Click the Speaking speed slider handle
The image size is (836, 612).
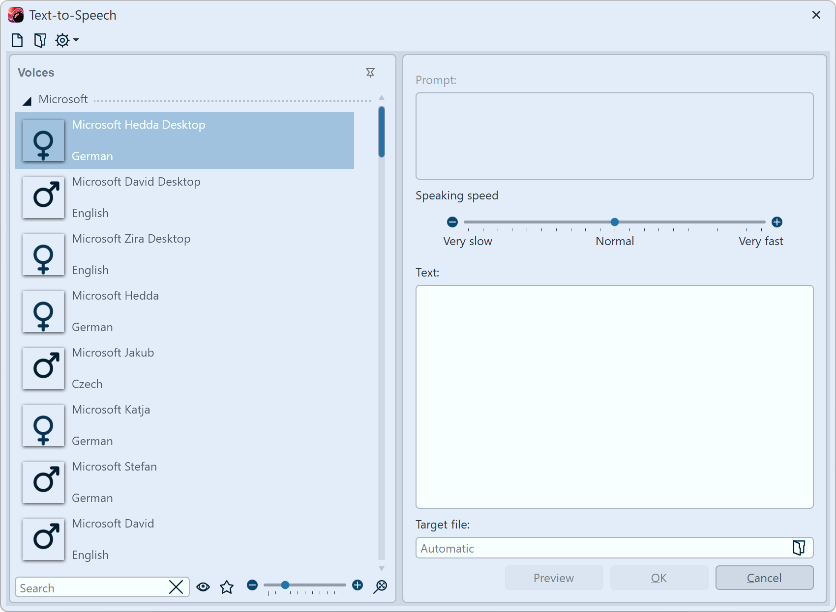point(614,222)
